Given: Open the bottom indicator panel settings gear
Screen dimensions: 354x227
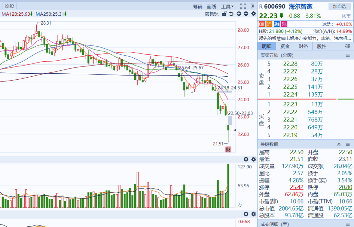Looking at the screenshot, I should (253, 214).
